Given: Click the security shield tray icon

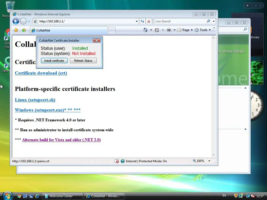Looking at the screenshot, I should tap(236, 196).
